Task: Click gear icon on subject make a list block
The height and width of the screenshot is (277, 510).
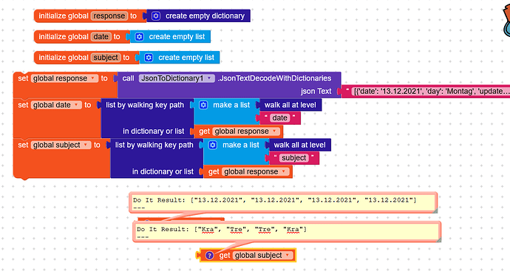Action: [x=213, y=145]
